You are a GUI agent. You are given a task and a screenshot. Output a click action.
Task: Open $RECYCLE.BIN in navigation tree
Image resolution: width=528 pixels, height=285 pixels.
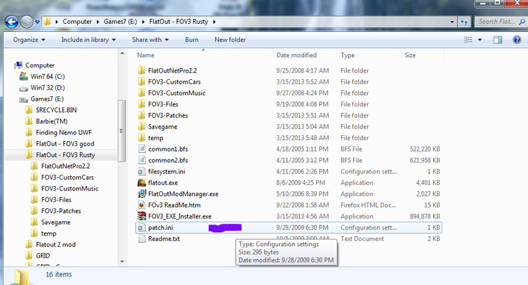(56, 110)
